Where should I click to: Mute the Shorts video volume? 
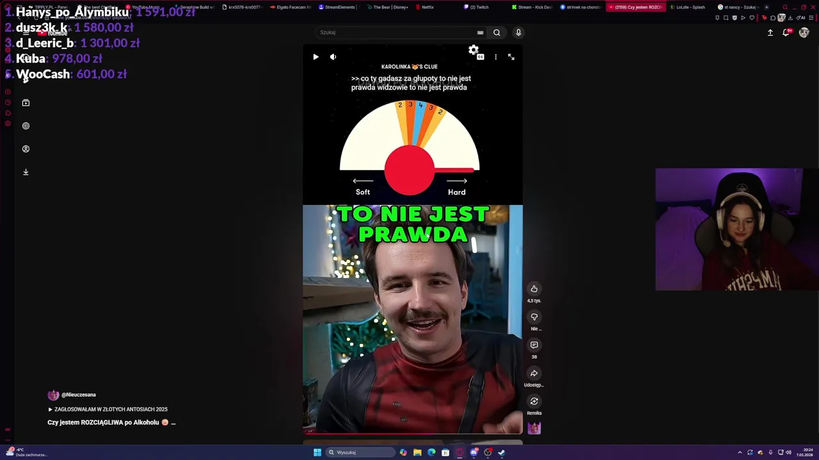coord(333,57)
